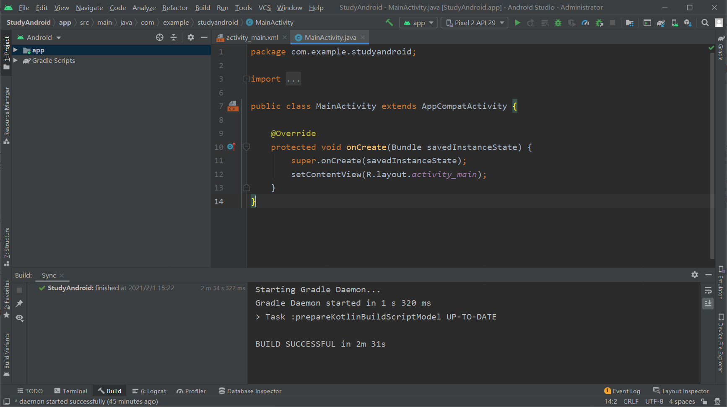Open the Gradle tool window on right edge
Screen dimensions: 727x407
point(721,48)
